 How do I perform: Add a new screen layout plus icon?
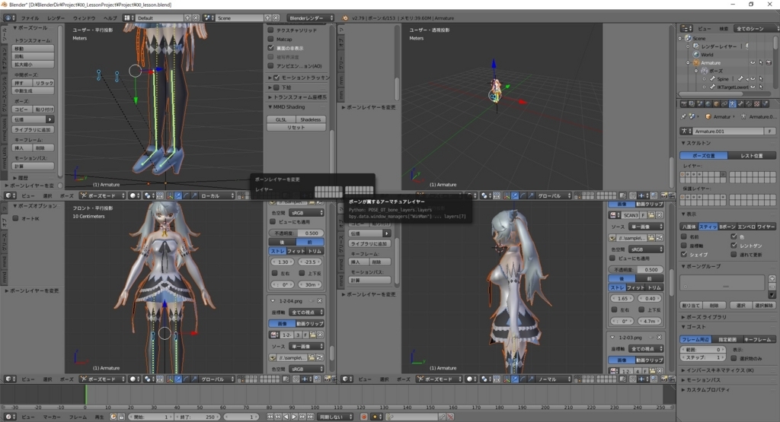[x=188, y=18]
